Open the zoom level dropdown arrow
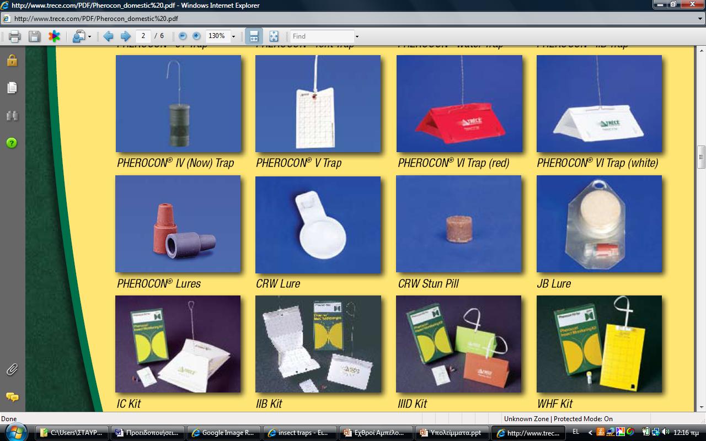 click(233, 36)
